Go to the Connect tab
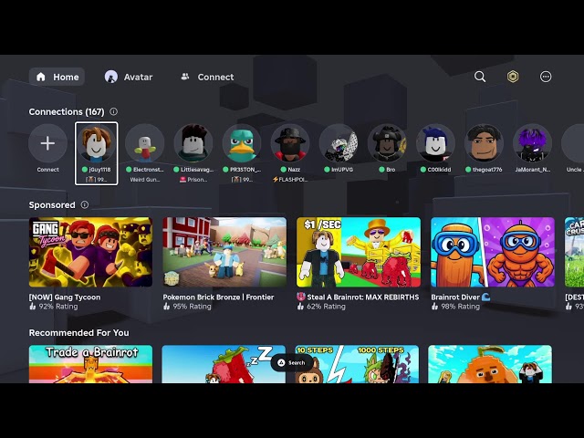This screenshot has height=438, width=584. click(x=207, y=77)
